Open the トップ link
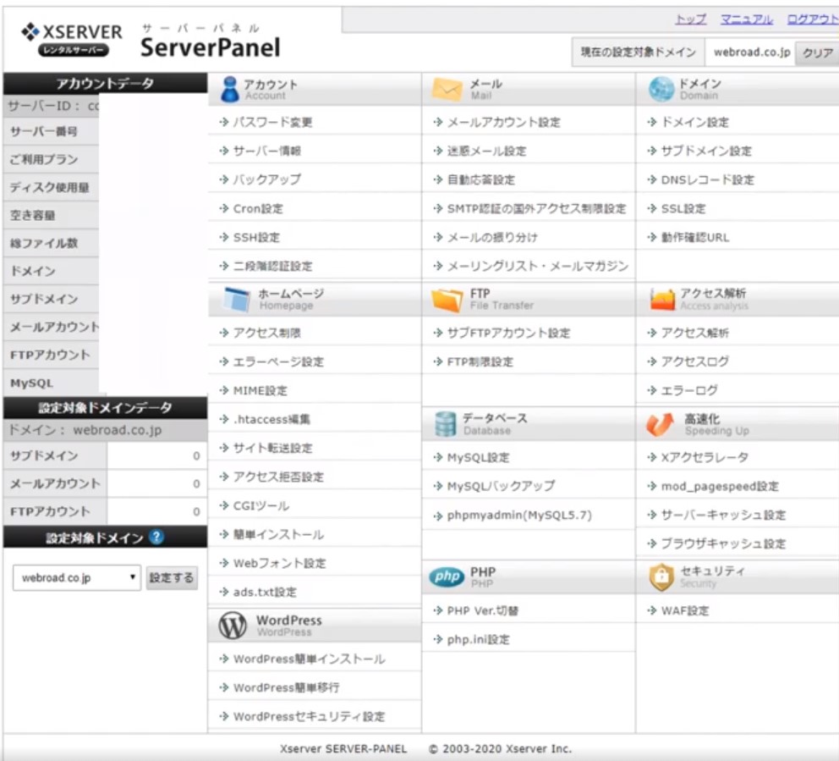Viewport: 839px width, 761px height. pos(690,19)
